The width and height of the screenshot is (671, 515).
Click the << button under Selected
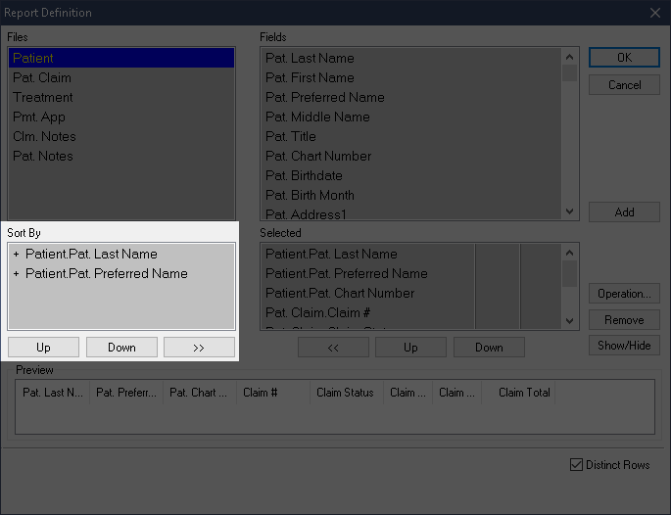click(333, 348)
